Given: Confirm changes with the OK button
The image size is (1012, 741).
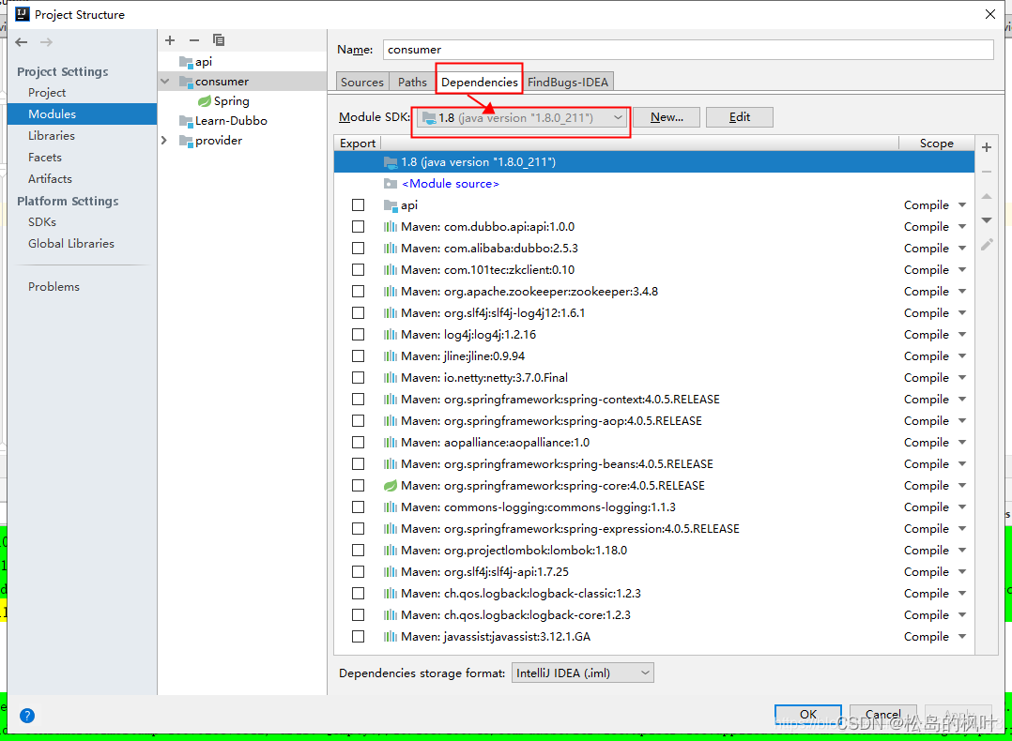Looking at the screenshot, I should tap(807, 714).
